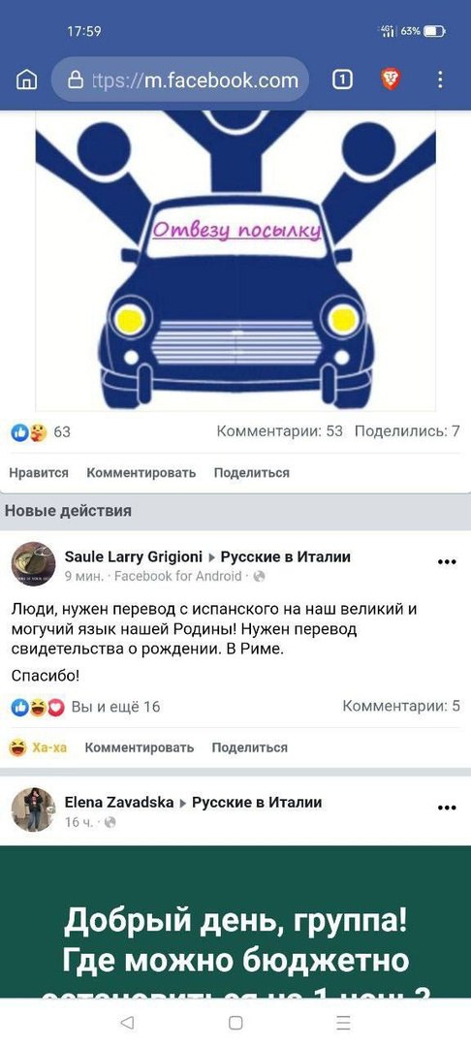This screenshot has width=471, height=1047.
Task: Open the parcel delivery car image
Action: [235, 261]
